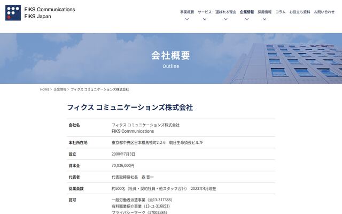
Task: Open the お役立ち資料 link
Action: [x=300, y=12]
